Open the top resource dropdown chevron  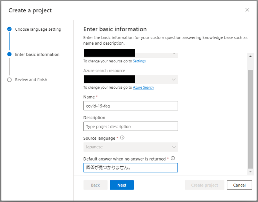pyautogui.click(x=174, y=54)
